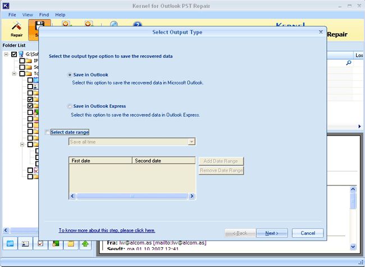Open the Help menu
Screen dimensions: 365x267
coord(60,15)
